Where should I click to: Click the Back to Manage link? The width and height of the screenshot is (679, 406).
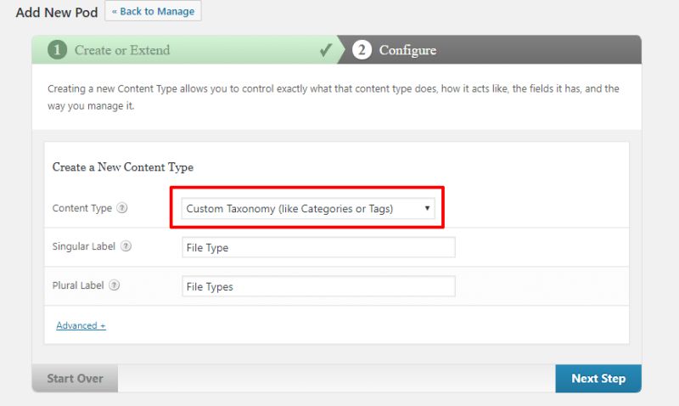click(x=153, y=11)
